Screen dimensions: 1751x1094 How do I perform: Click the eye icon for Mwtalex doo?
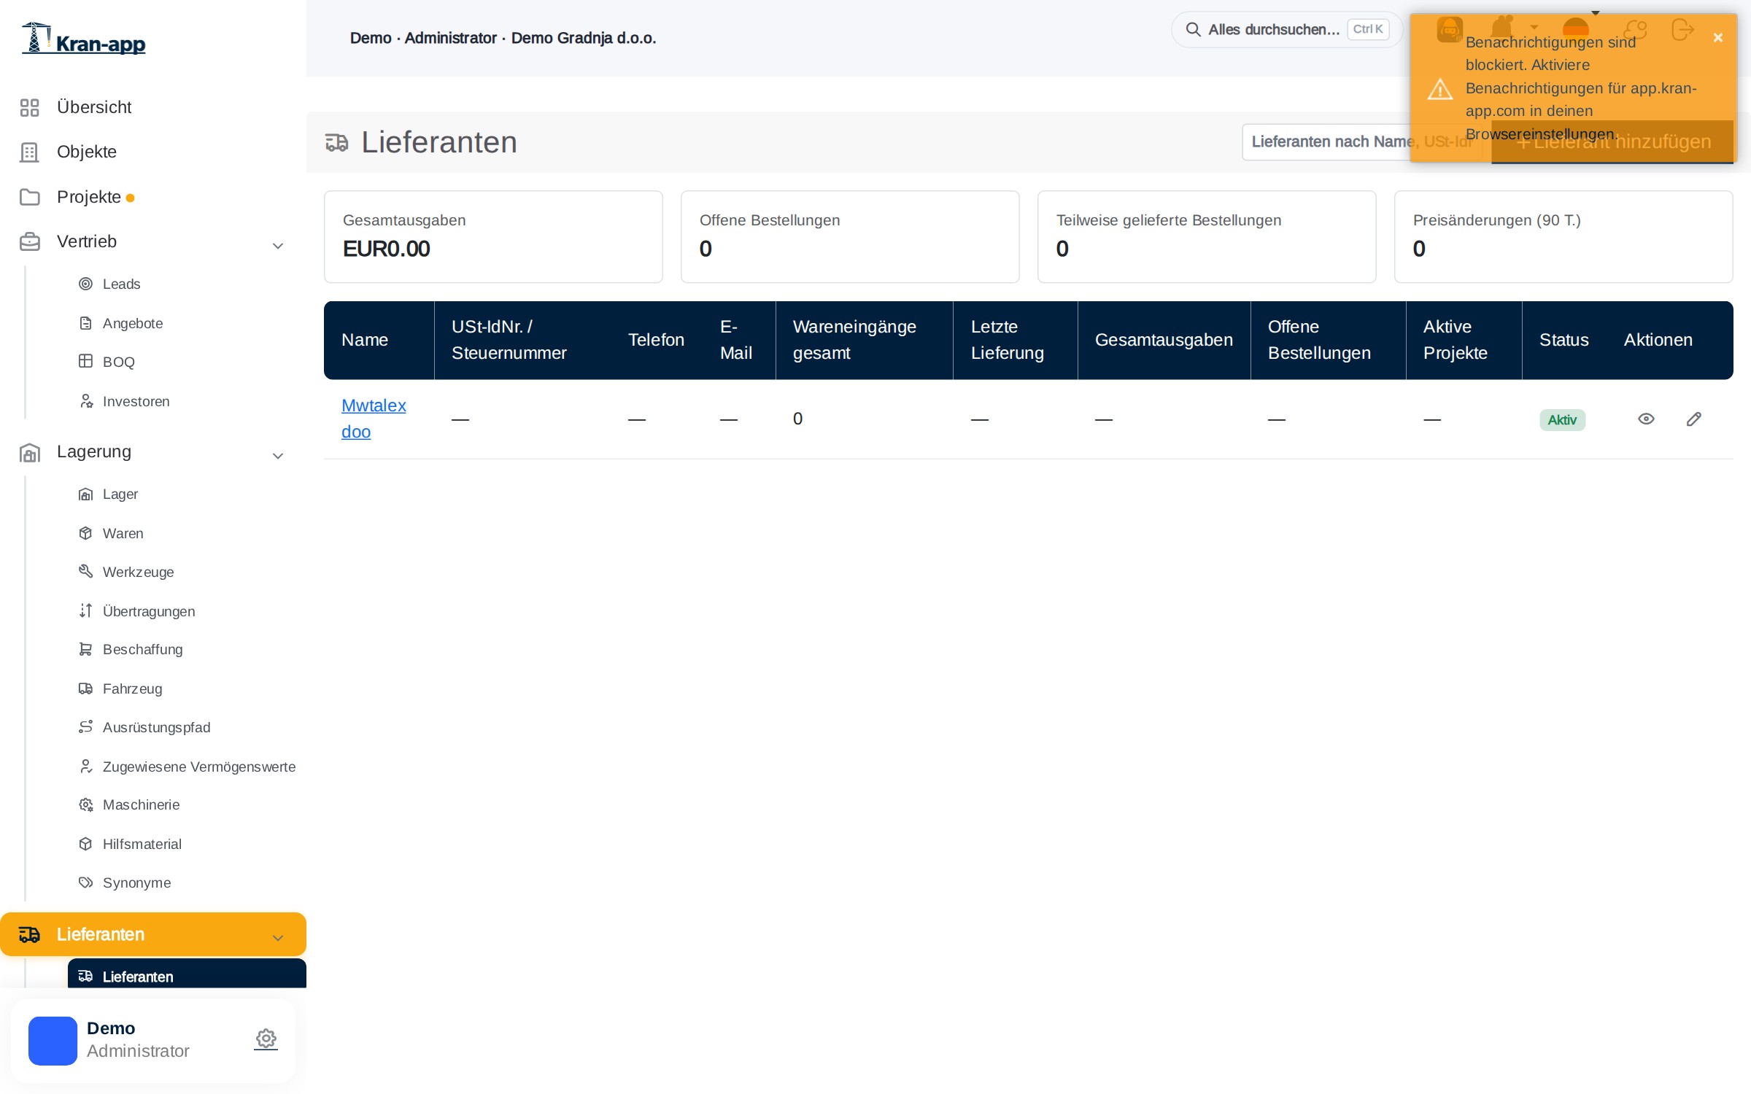(x=1646, y=419)
